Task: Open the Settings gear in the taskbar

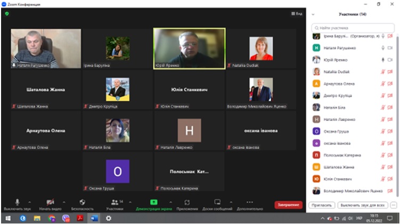Action: (109, 218)
